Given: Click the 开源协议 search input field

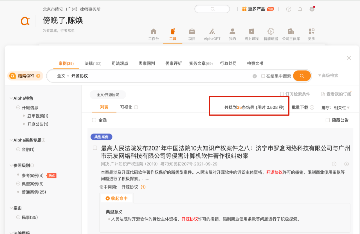Looking at the screenshot, I should click(161, 76).
